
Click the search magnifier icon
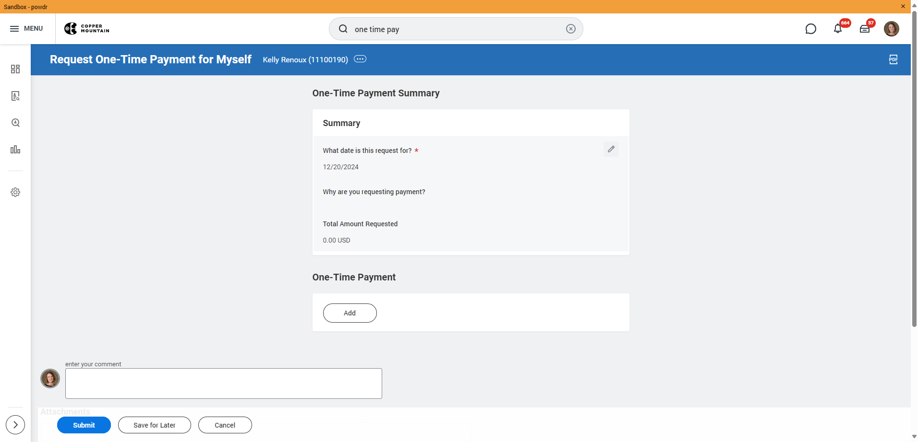(x=343, y=29)
